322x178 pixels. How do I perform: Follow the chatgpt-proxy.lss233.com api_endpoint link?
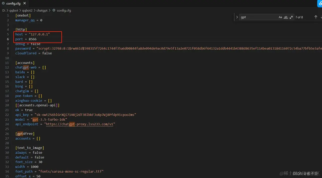click(79, 124)
